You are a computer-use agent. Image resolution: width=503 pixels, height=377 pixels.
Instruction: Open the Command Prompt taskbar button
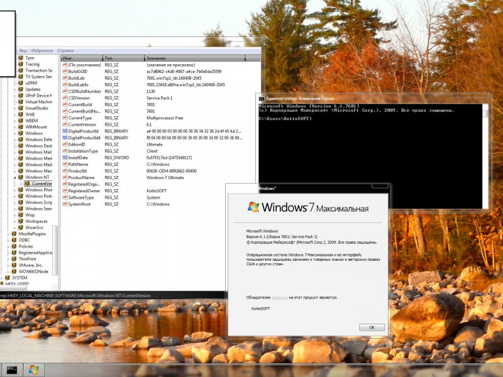[11, 370]
